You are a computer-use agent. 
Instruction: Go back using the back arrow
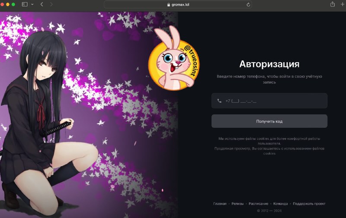42,4
